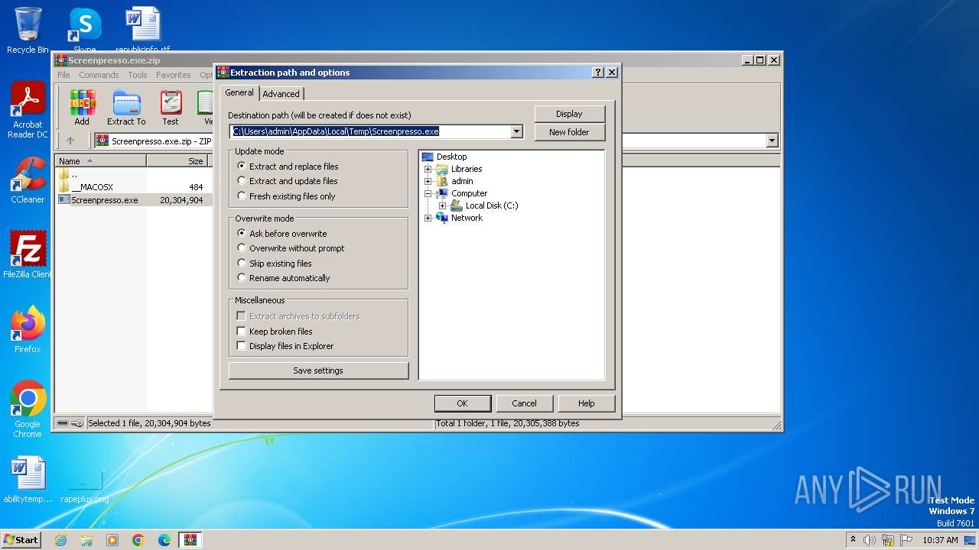The width and height of the screenshot is (979, 550).
Task: Open the File menu in WinRAR
Action: tap(63, 75)
